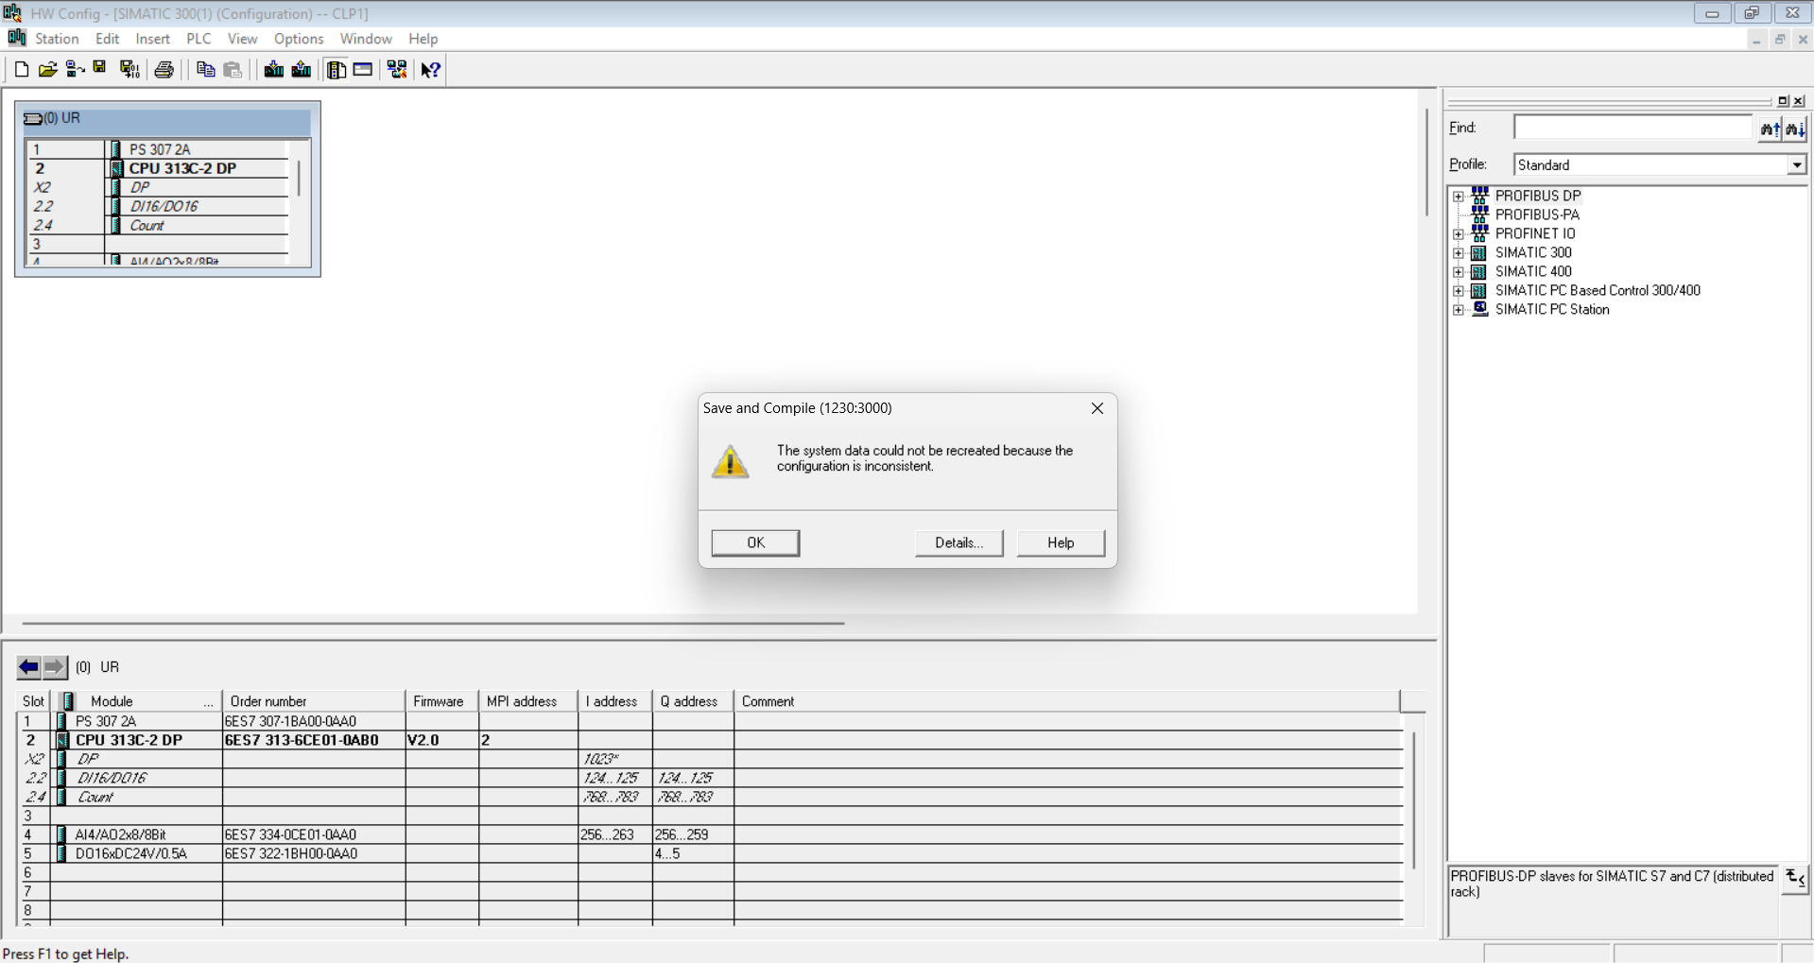Viewport: 1814px width, 963px height.
Task: Open the Profile dropdown
Action: click(1796, 165)
